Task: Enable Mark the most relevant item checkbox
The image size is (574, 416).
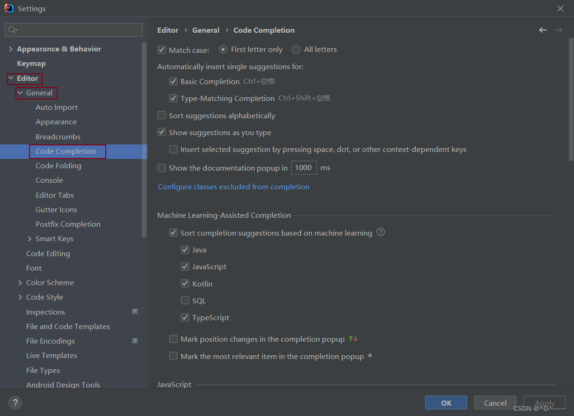Action: coord(174,356)
